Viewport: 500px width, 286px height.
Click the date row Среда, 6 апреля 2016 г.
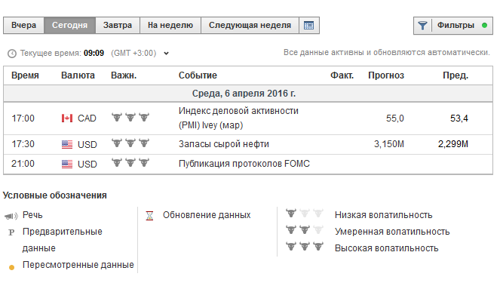(248, 94)
